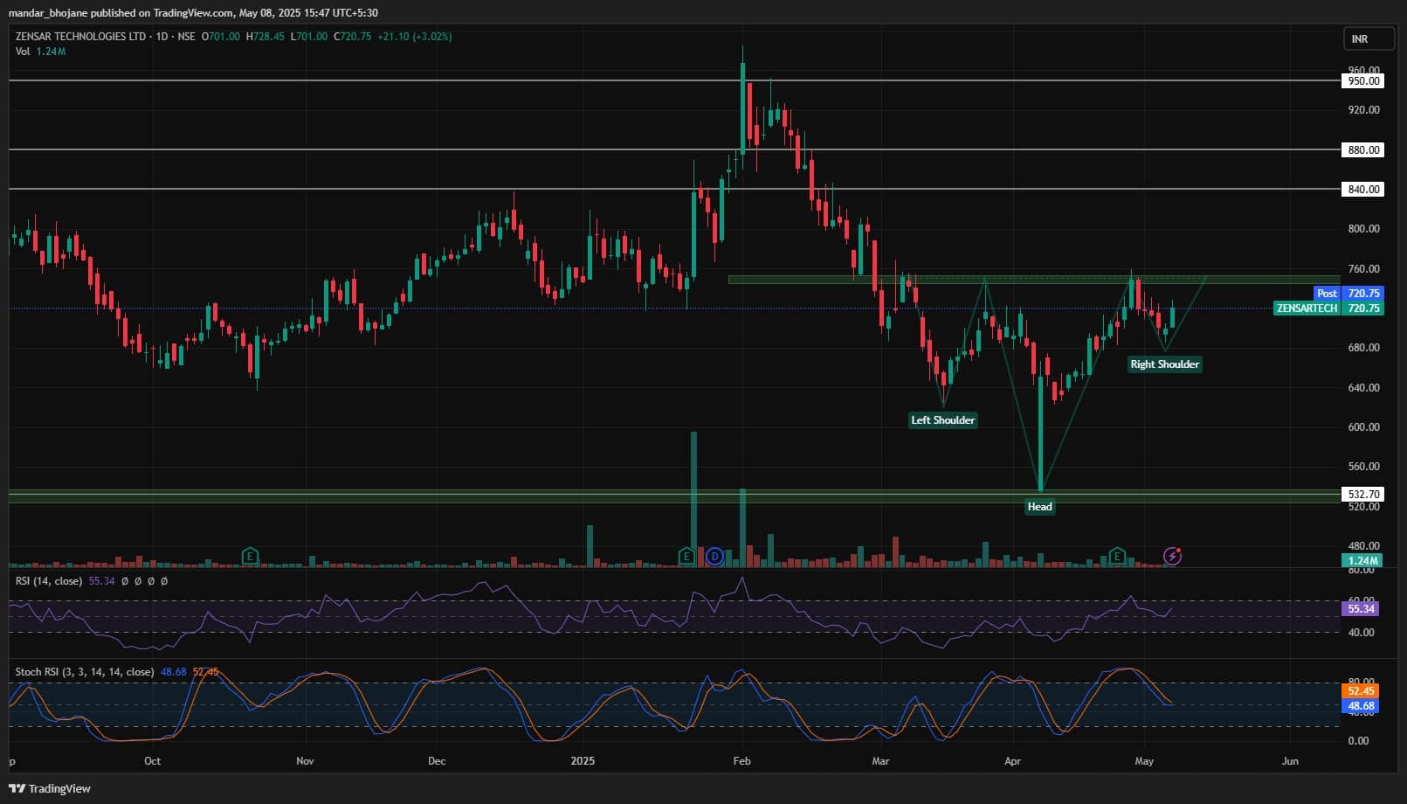Click the 532.70 support price label
The image size is (1407, 804).
click(1363, 495)
